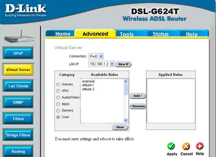Open the UPnP sidebar page
This screenshot has width=216, height=157.
[18, 53]
